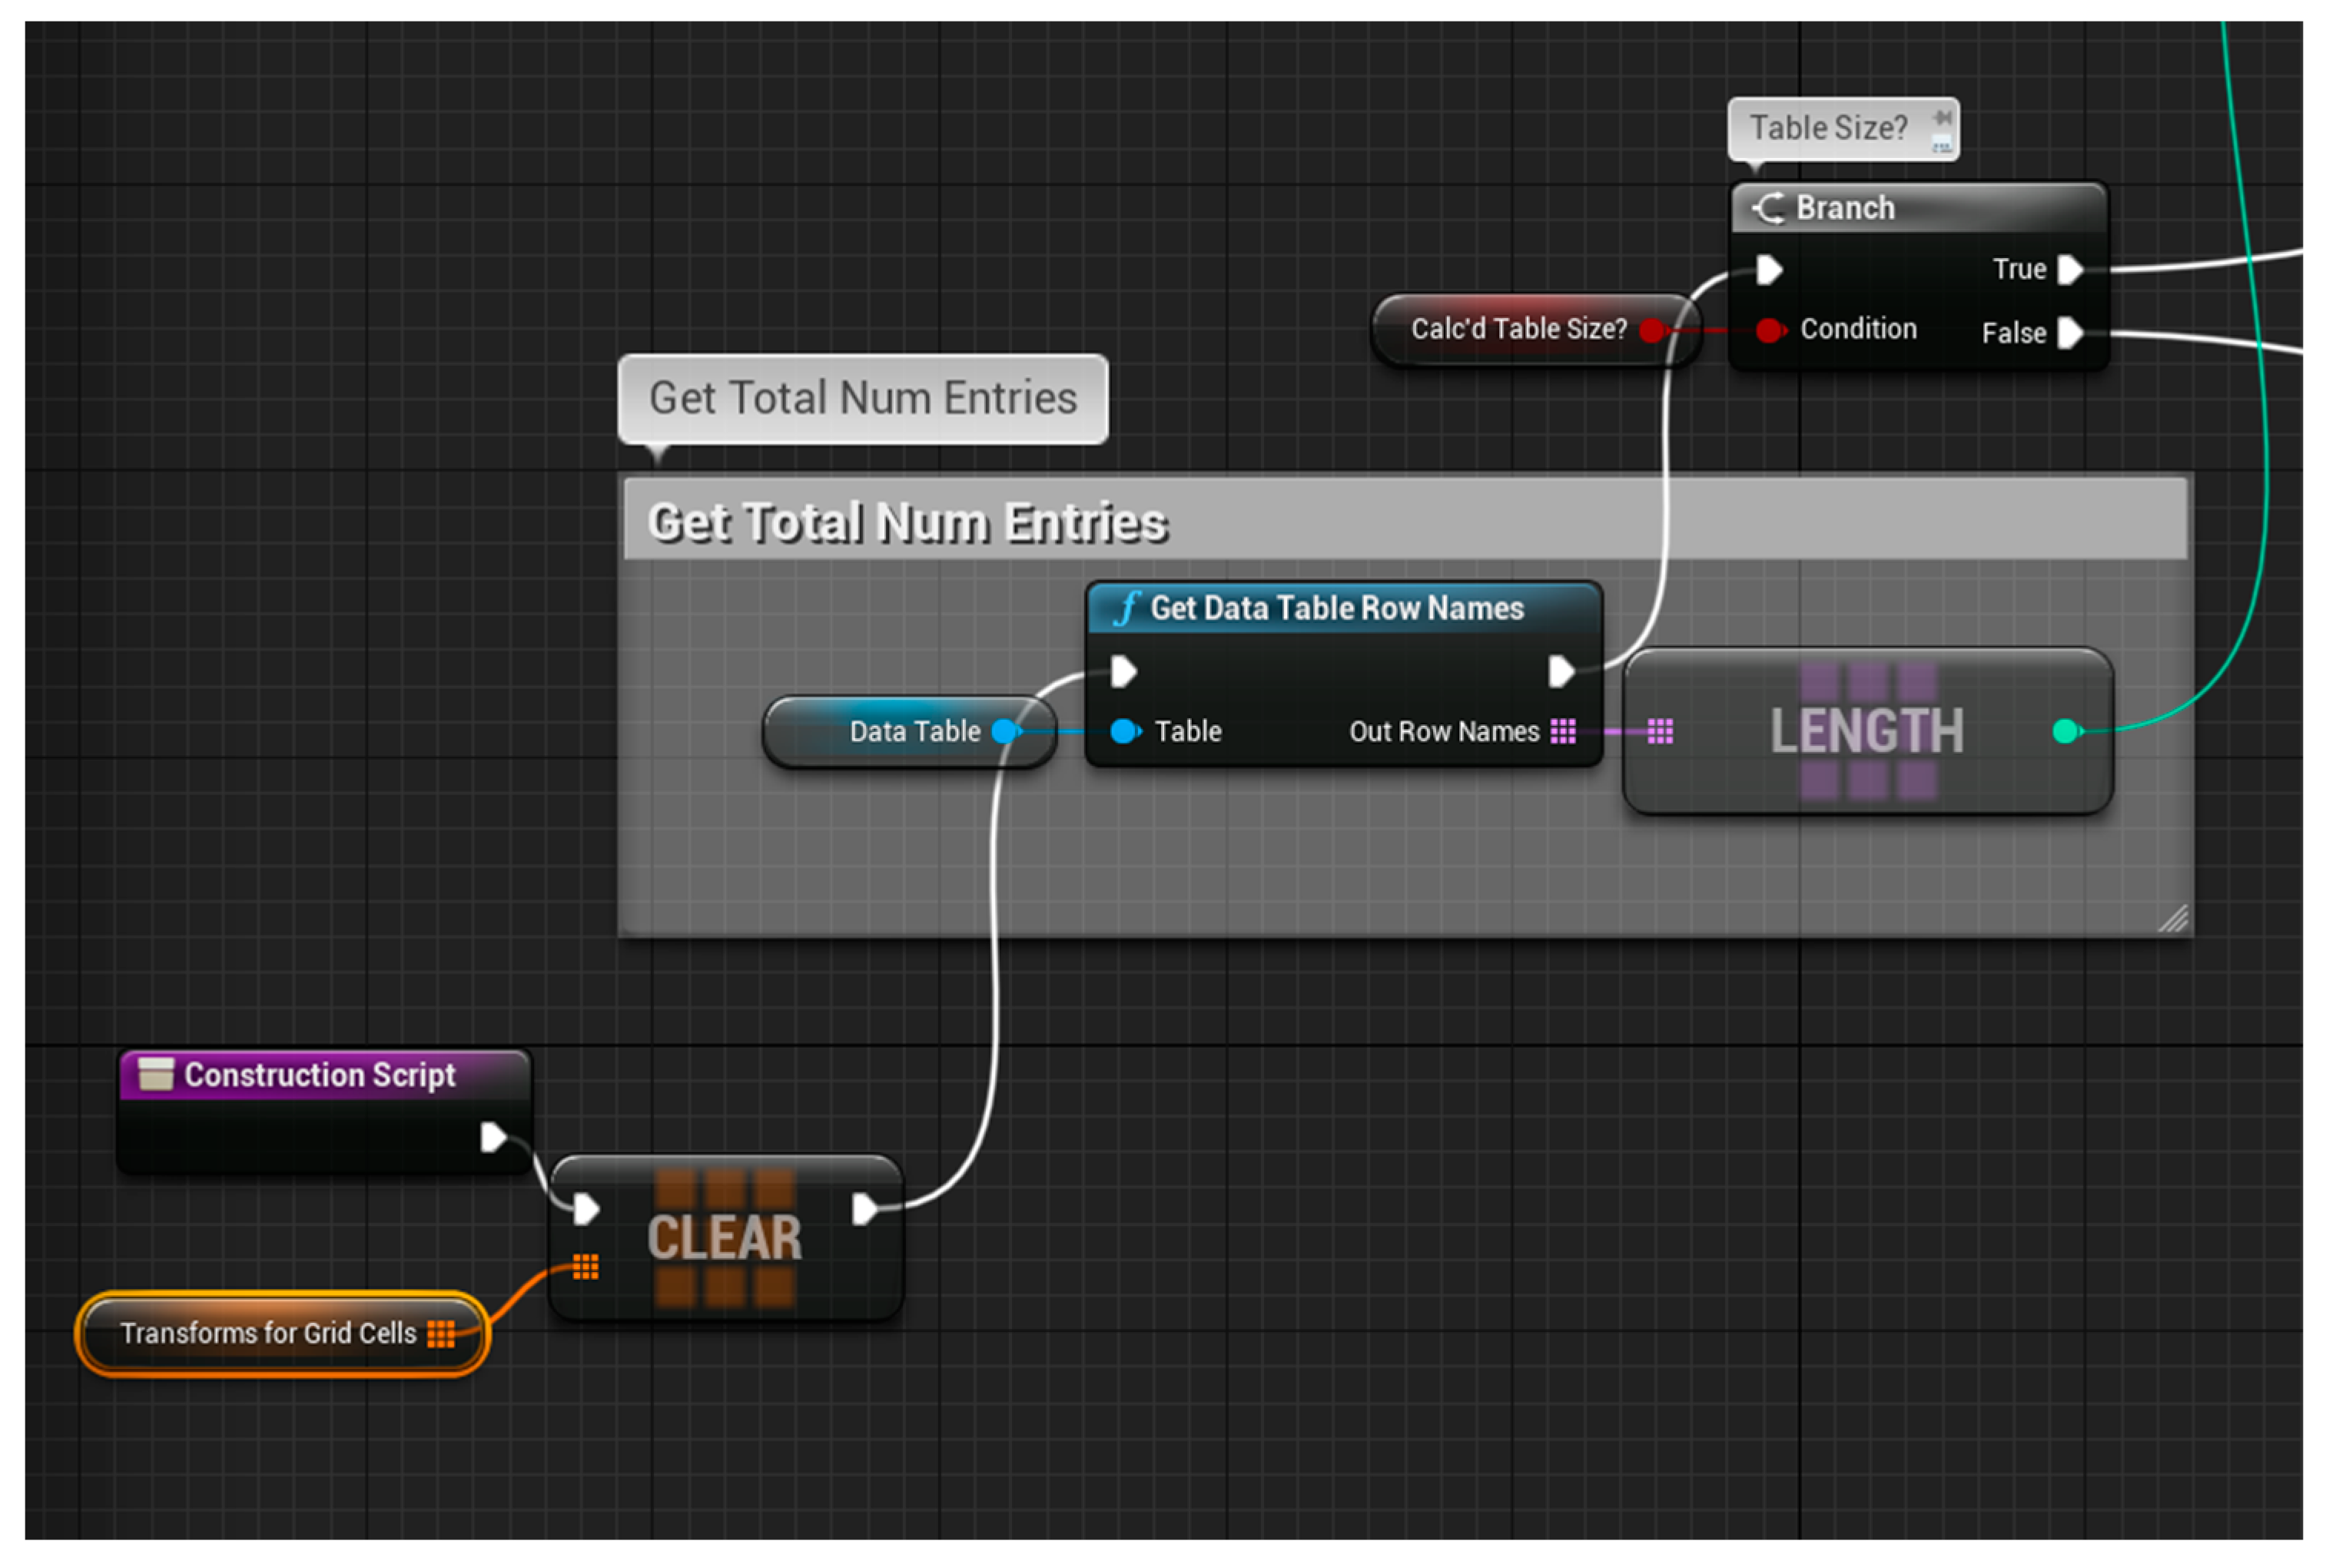Click the Construction Script execution output pin

(492, 1137)
